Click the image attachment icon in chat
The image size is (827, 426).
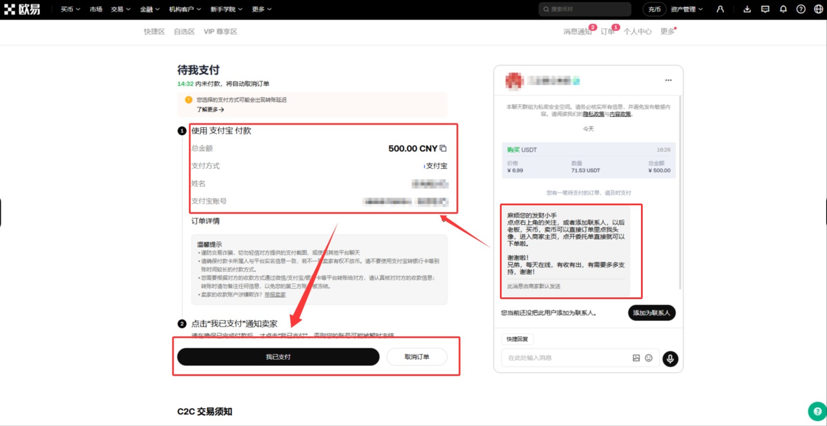click(636, 358)
